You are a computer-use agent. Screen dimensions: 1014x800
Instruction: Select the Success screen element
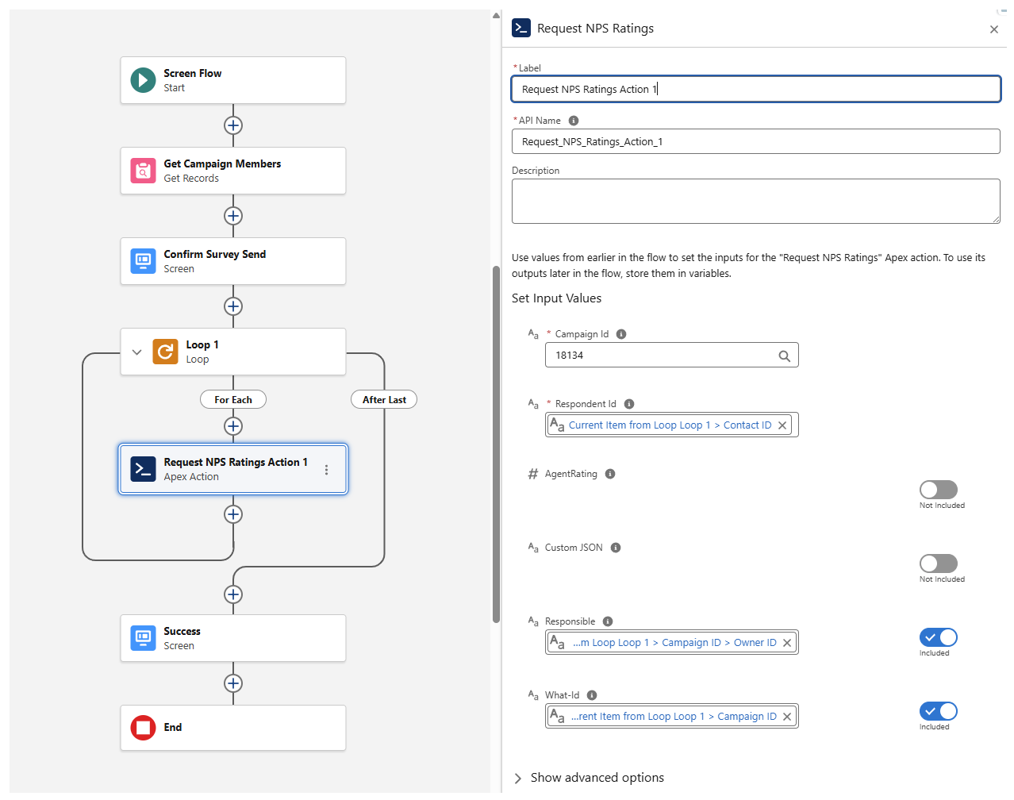click(x=232, y=638)
